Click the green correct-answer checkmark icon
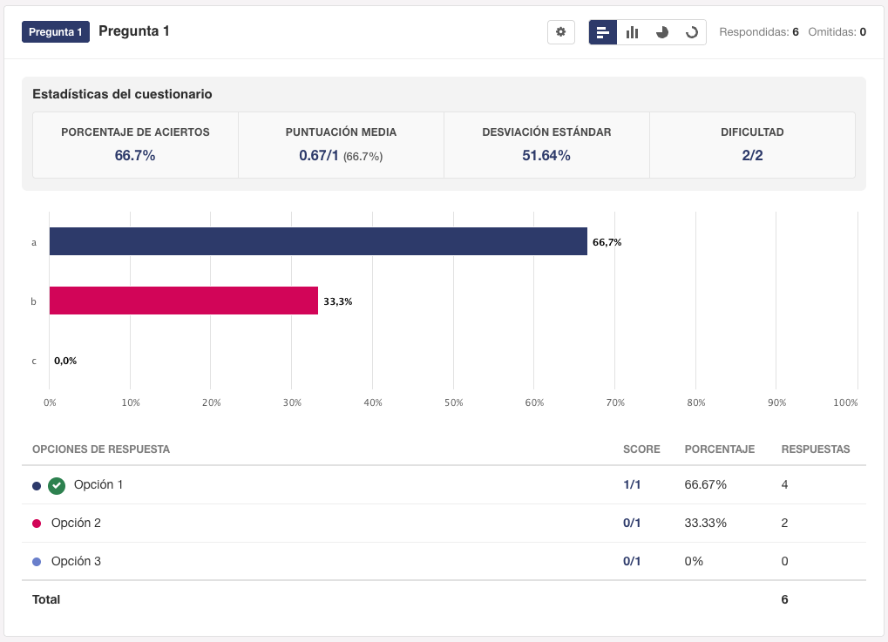 (x=57, y=485)
